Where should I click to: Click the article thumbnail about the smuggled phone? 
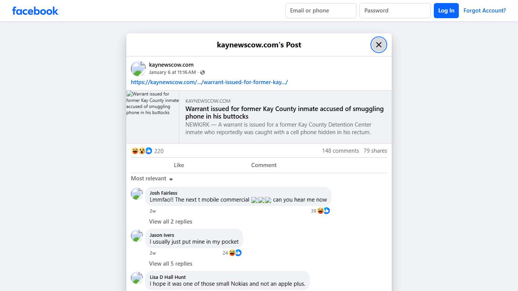(152, 116)
